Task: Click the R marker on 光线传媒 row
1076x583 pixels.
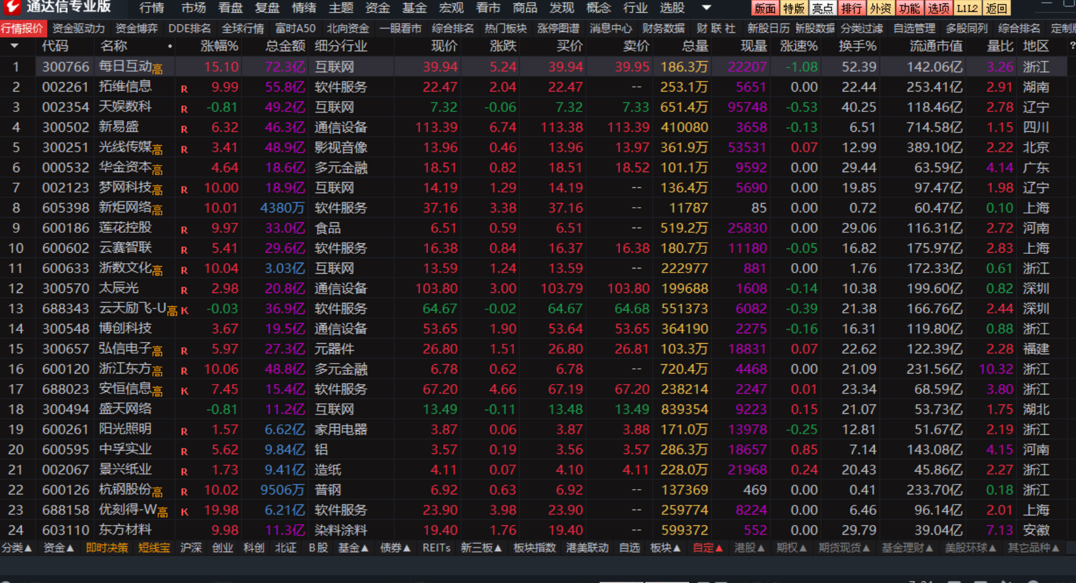Action: coord(184,149)
